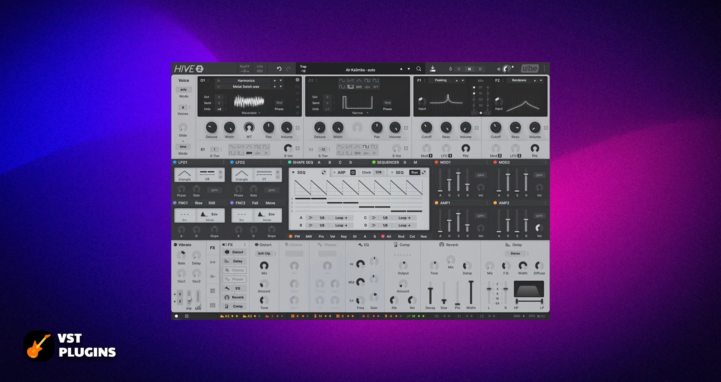Toggle the SEQ Run button
The image size is (721, 382).
[414, 172]
